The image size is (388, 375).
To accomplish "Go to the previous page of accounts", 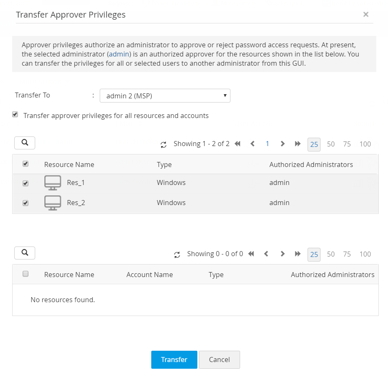I will pyautogui.click(x=266, y=254).
